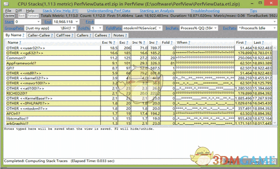Open the Troubleshooting link

pyautogui.click(x=205, y=11)
